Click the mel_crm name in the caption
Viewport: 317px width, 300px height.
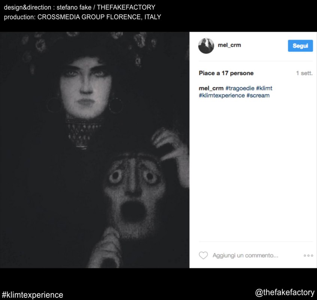pyautogui.click(x=211, y=88)
